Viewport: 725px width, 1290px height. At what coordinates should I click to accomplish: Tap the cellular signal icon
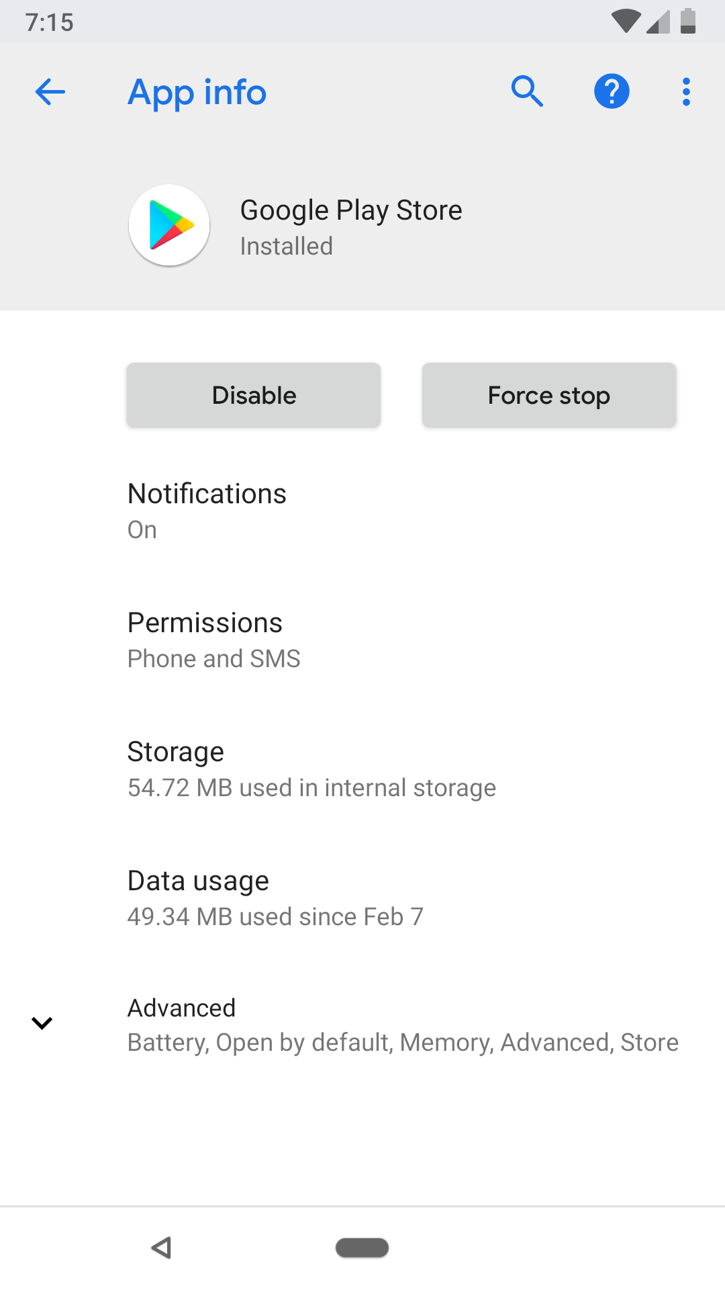(657, 22)
